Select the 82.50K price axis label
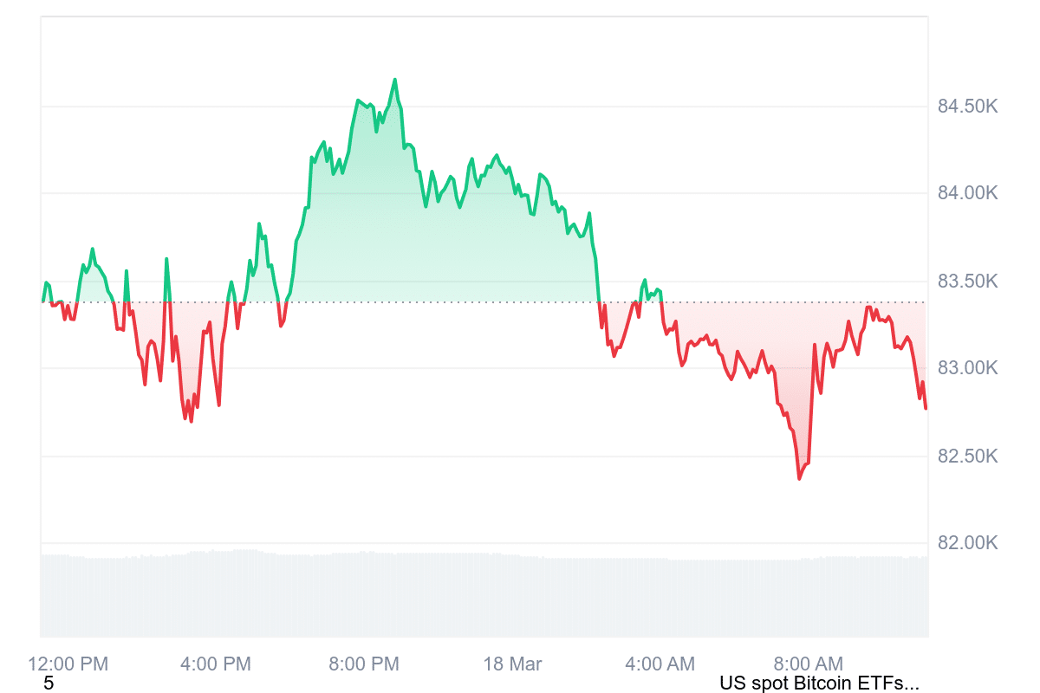1040x693 pixels. pos(967,457)
